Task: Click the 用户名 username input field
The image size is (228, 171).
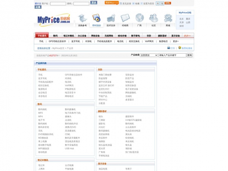Action: pos(58,3)
